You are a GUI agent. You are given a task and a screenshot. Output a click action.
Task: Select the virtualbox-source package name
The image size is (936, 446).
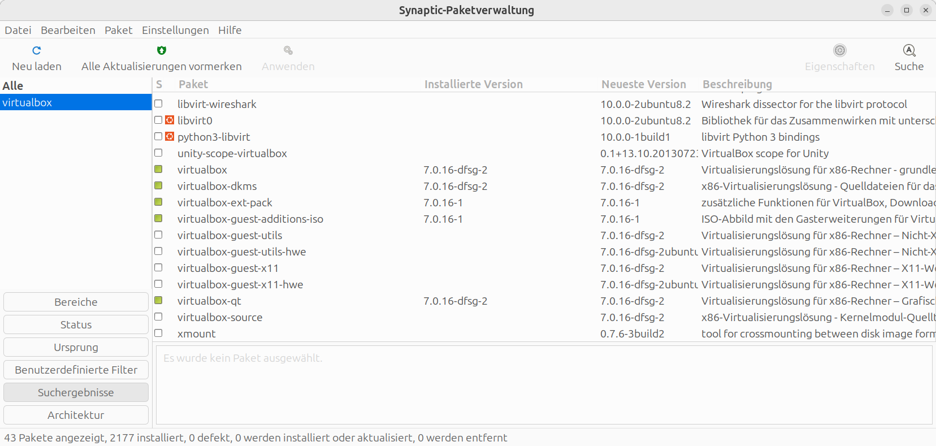[x=220, y=317]
